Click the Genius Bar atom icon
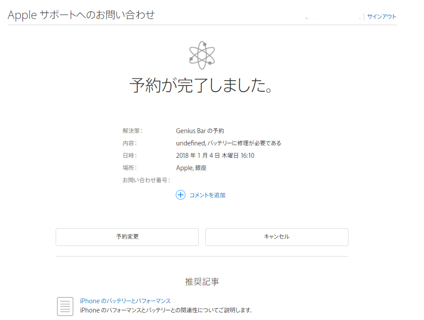424x320 pixels. [x=202, y=55]
